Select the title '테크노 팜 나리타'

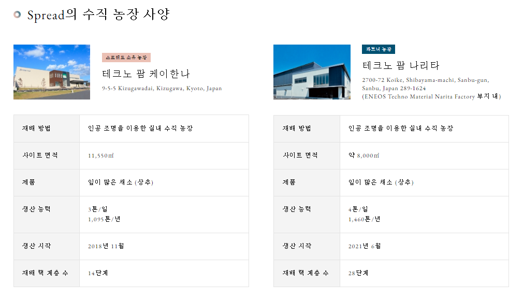pyautogui.click(x=401, y=65)
